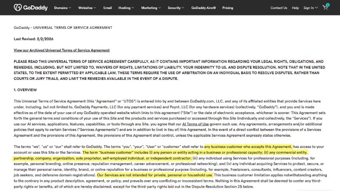The width and height of the screenshot is (340, 191).
Task: Click the highlighted 'any business customer' text
Action: click(x=248, y=146)
